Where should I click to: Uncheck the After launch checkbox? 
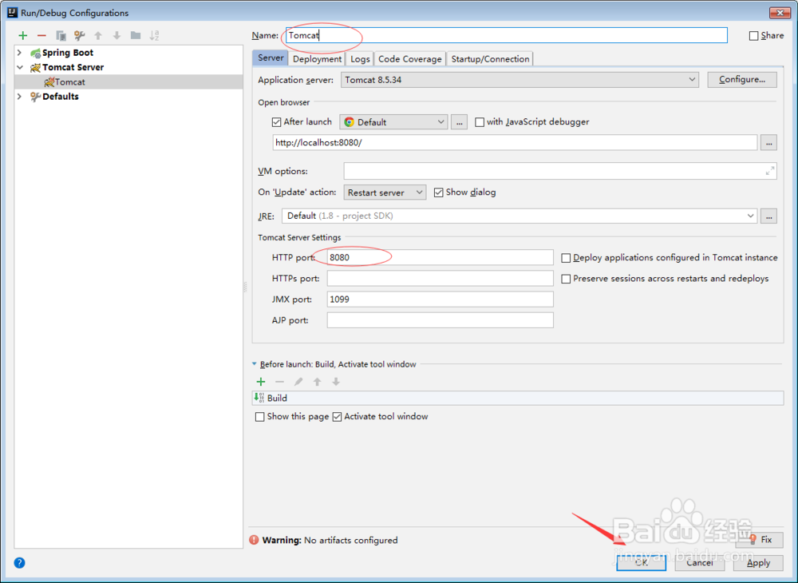click(276, 122)
